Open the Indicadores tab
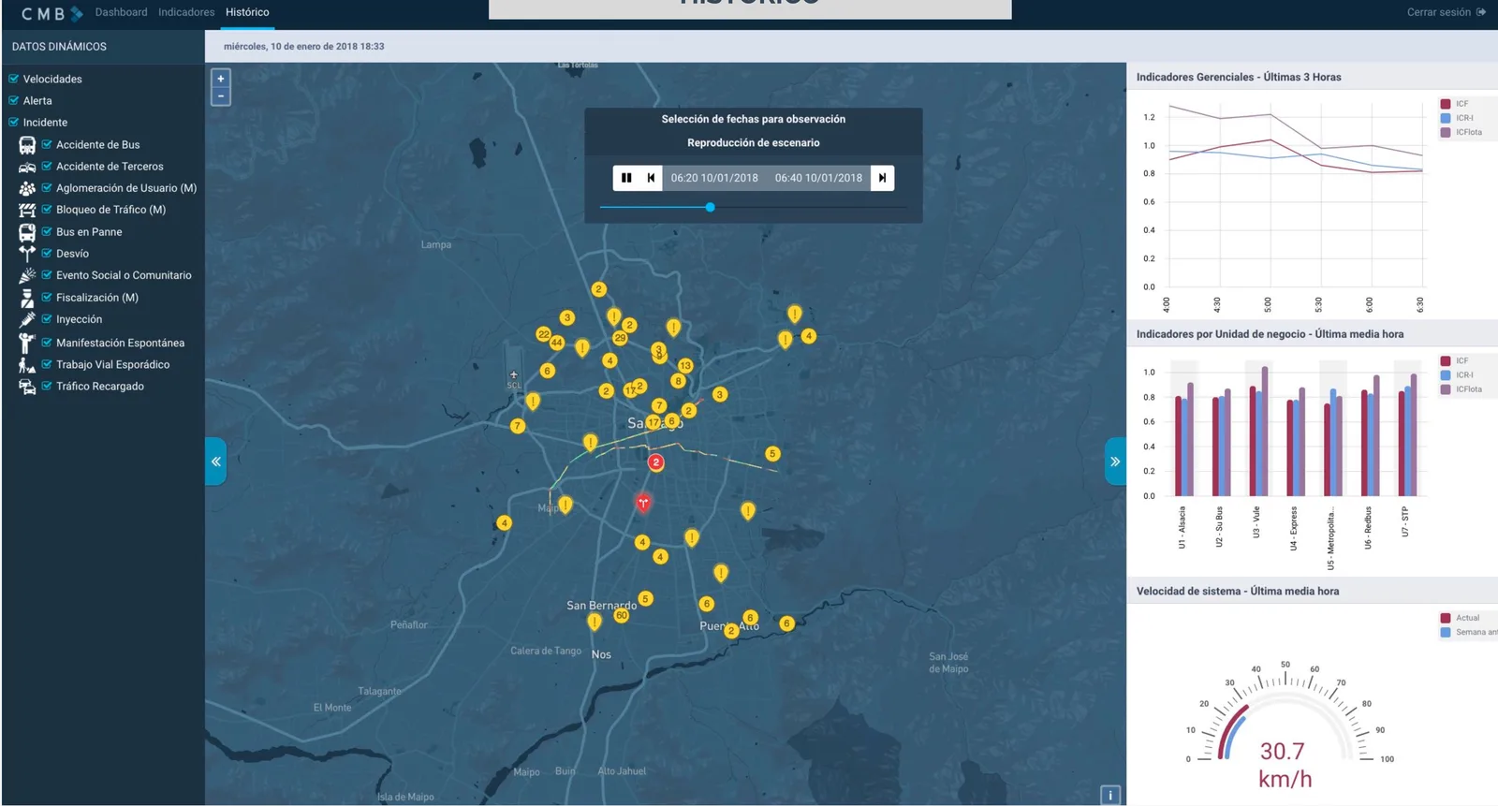The height and width of the screenshot is (806, 1498). (x=186, y=12)
